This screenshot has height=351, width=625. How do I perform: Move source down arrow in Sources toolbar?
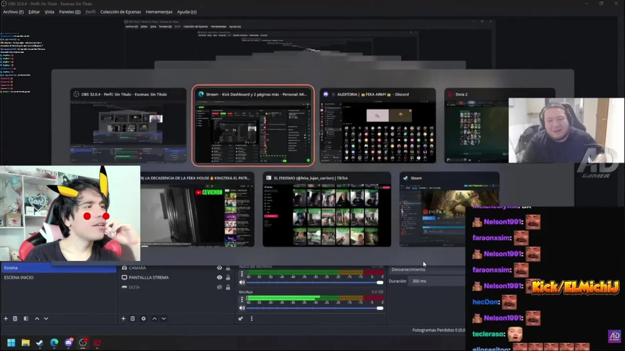(x=164, y=318)
